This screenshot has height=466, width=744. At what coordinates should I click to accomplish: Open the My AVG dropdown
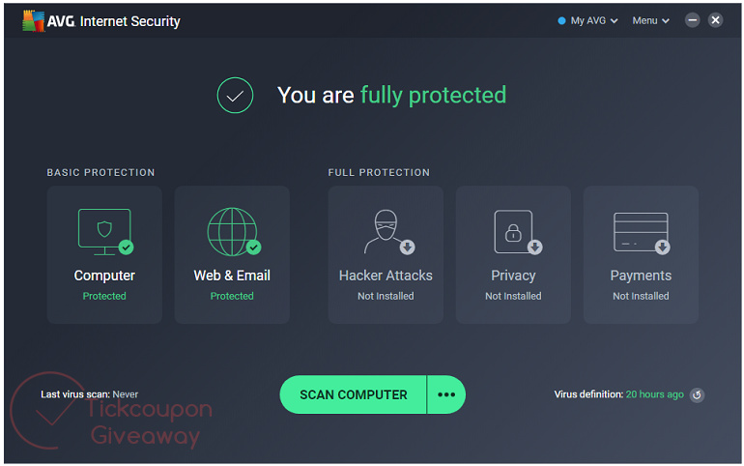[588, 20]
